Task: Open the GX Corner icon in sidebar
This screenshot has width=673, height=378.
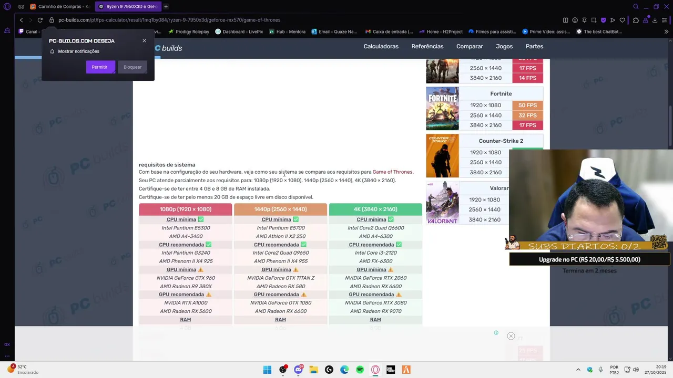Action: coord(7,344)
